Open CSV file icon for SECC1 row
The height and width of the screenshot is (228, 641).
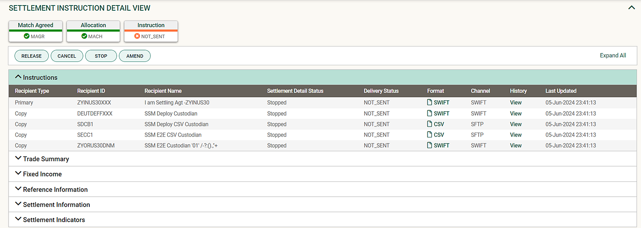430,135
